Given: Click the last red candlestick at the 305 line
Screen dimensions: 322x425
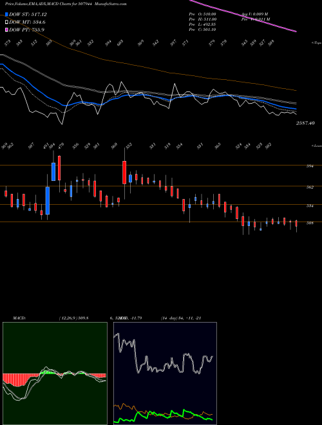Looking at the screenshot, I should point(296,223).
